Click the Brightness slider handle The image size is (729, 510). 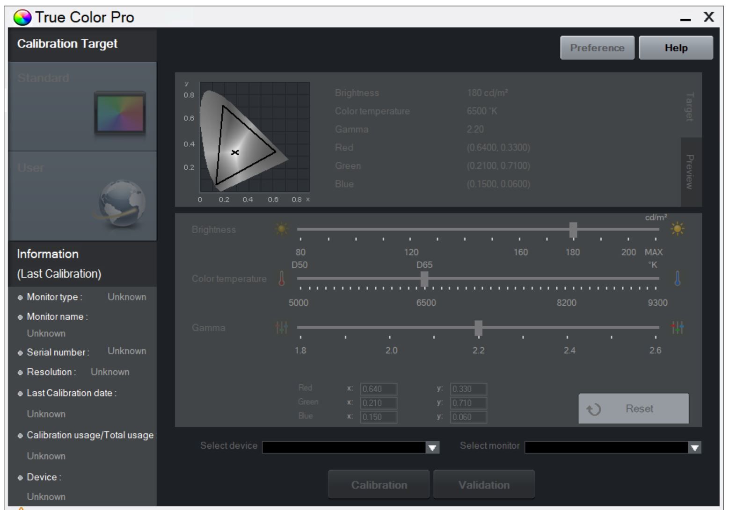point(573,230)
